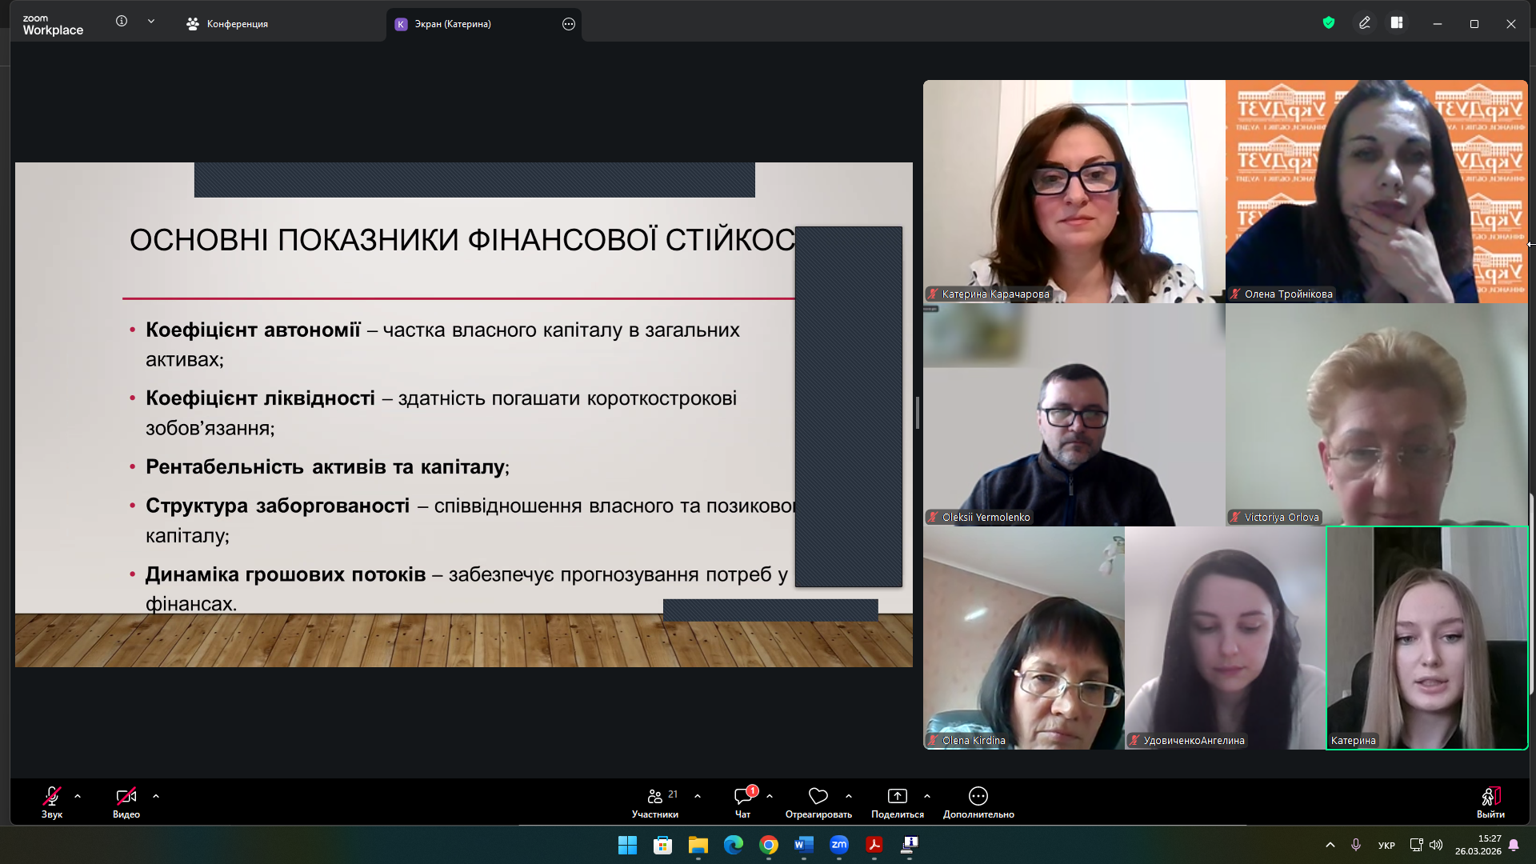
Task: Expand the audio options arrow
Action: pyautogui.click(x=78, y=796)
